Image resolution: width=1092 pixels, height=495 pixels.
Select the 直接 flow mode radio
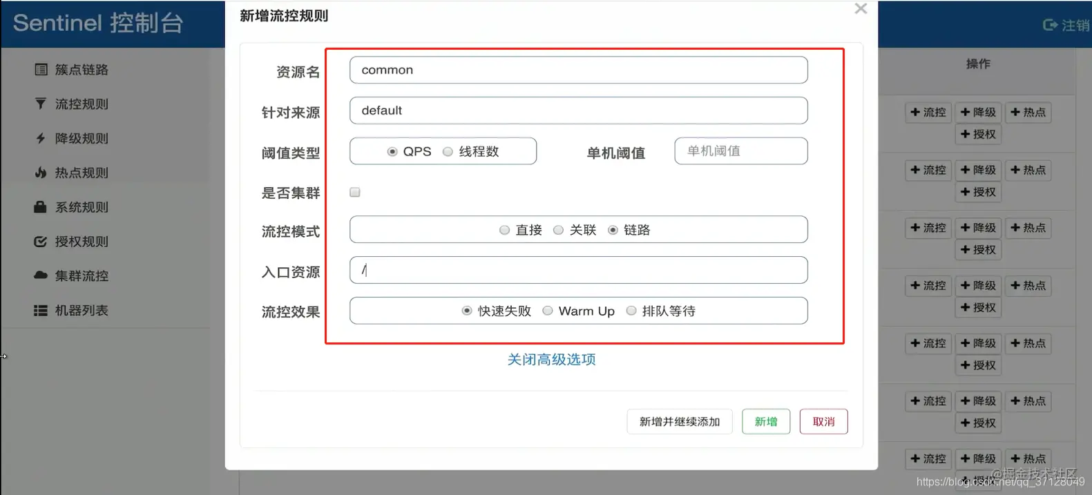[504, 230]
